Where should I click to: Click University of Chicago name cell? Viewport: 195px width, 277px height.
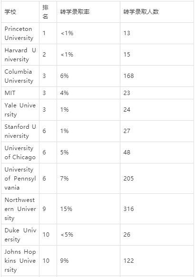pos(20,153)
